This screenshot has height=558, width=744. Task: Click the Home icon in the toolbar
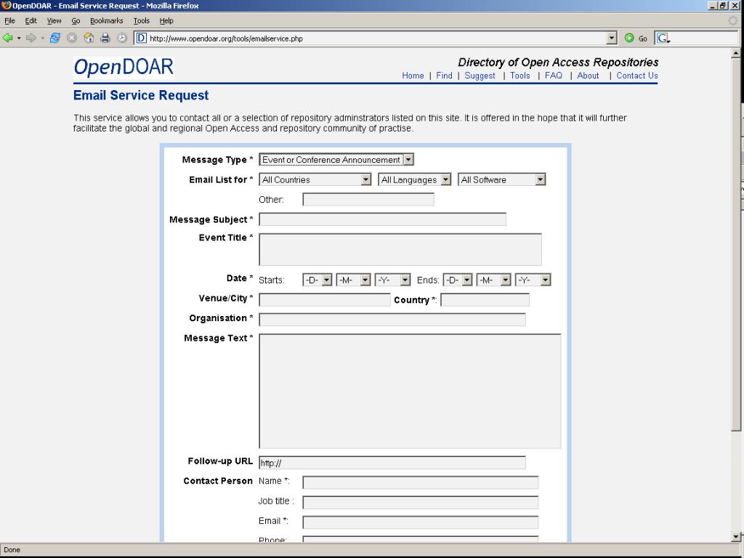point(89,38)
